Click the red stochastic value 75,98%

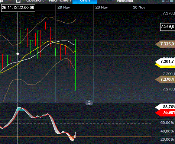click(x=165, y=113)
